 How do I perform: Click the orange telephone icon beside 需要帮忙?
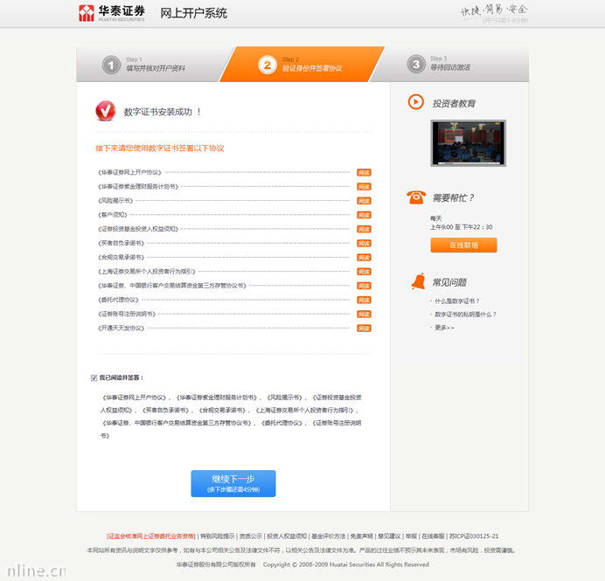point(416,197)
